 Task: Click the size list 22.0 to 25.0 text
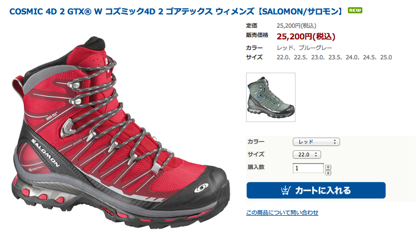335,57
